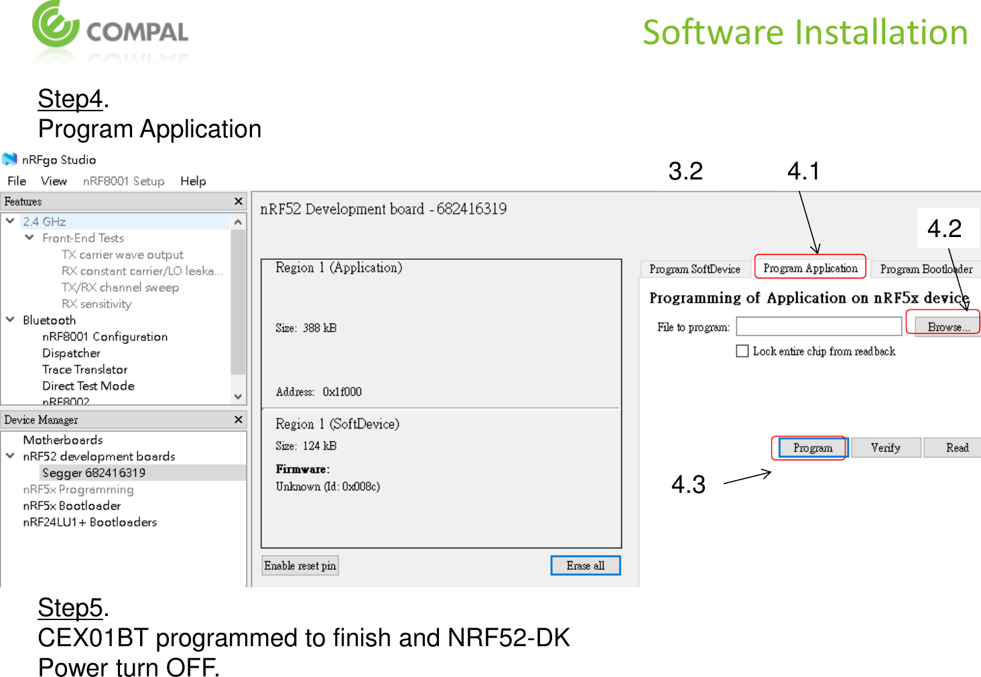Switch to Program Bootloader tab
The height and width of the screenshot is (677, 981).
(926, 269)
